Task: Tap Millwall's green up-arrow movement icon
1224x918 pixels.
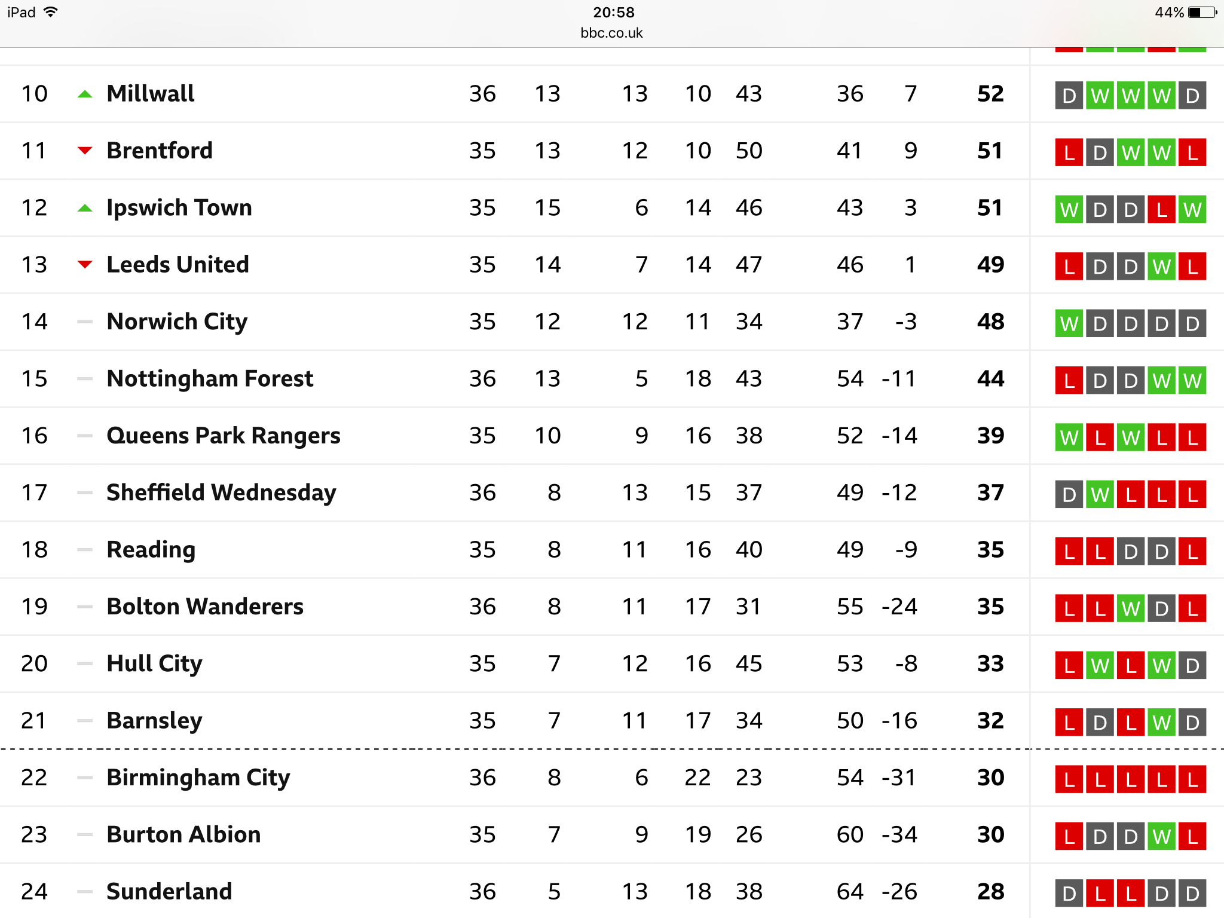Action: coord(85,94)
